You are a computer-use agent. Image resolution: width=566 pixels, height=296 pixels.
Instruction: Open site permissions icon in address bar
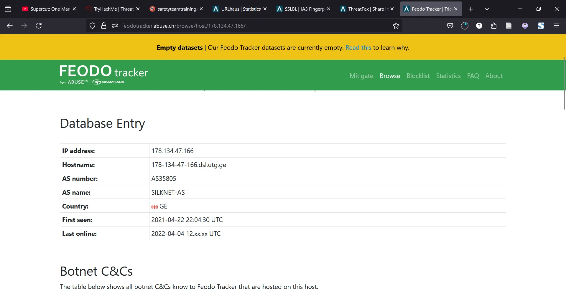click(x=115, y=26)
